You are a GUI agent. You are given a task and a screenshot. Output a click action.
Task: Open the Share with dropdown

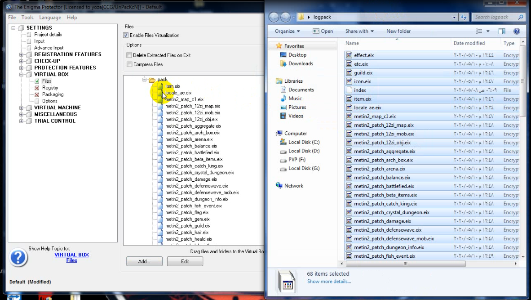(359, 31)
